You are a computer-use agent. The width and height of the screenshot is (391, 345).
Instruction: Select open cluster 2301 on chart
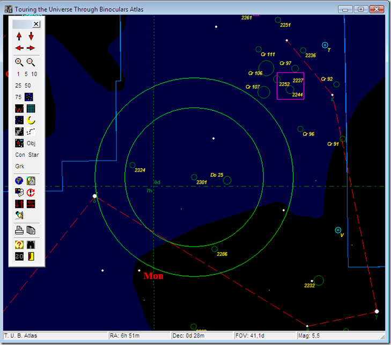[x=194, y=177]
